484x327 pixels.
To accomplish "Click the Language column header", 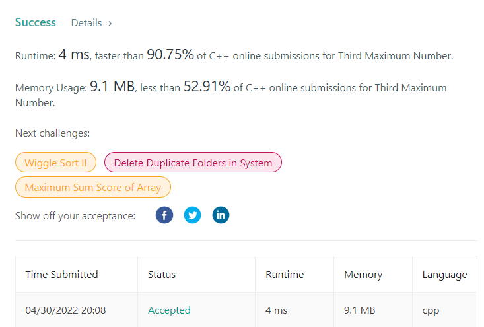I will click(x=445, y=274).
